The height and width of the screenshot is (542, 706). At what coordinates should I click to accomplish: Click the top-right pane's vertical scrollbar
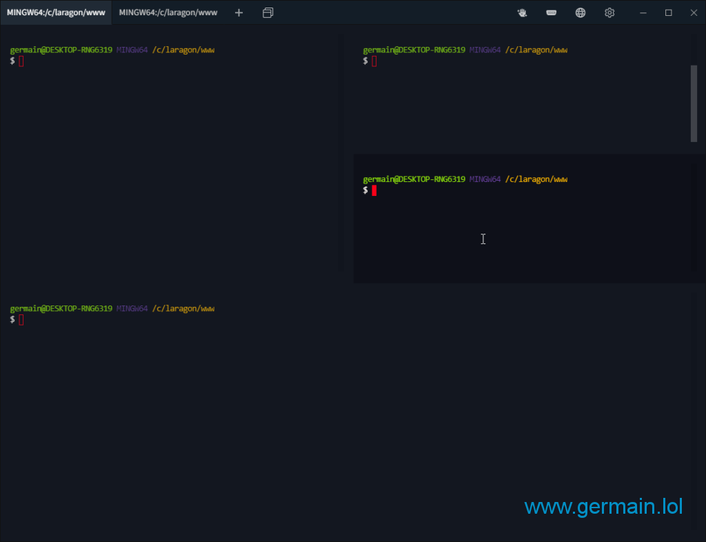pos(694,103)
